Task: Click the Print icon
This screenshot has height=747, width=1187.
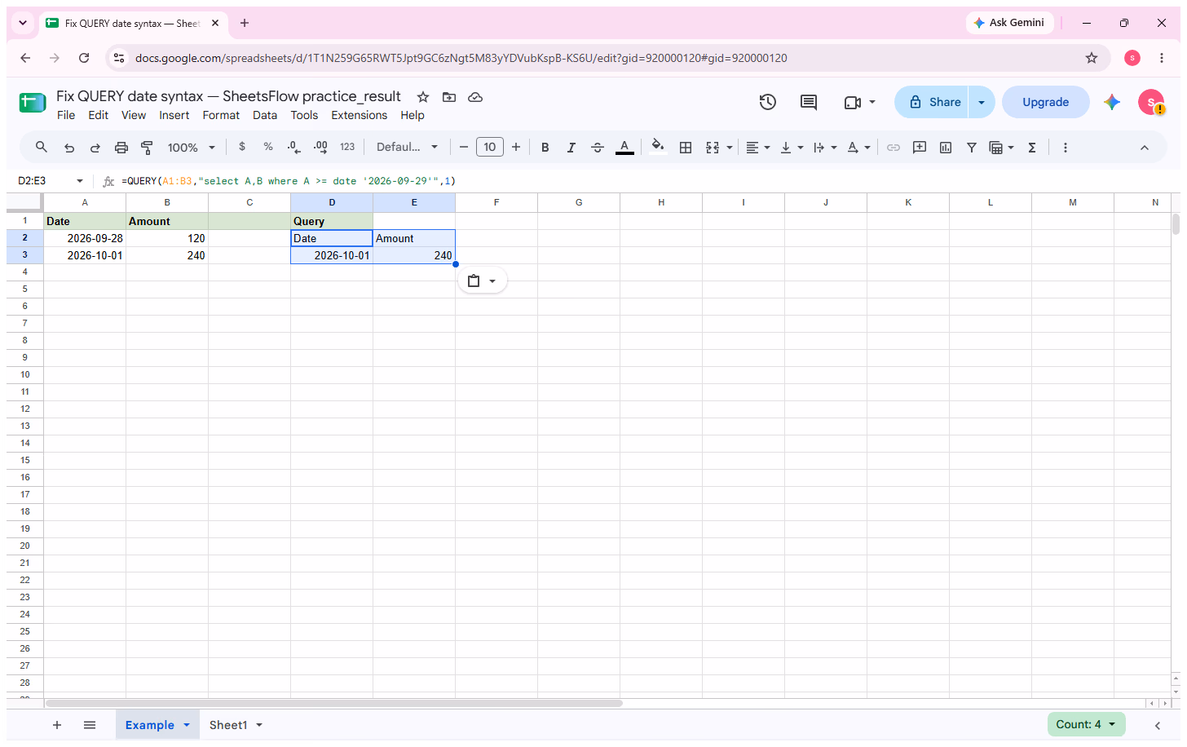Action: click(121, 148)
